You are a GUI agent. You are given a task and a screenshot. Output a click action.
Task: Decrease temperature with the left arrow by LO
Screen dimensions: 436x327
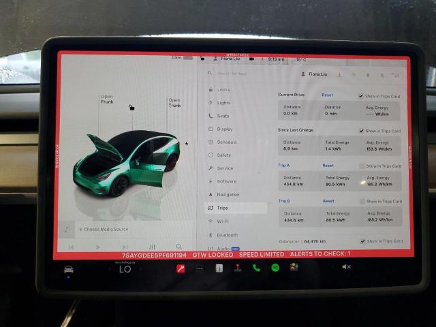[x=110, y=269]
